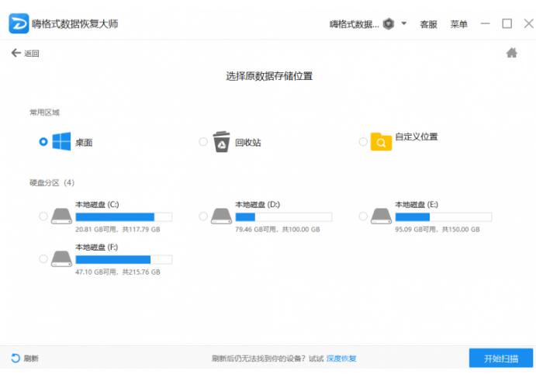Screen dimensions: 536x374
Task: Open the 菜单 menu
Action: coord(458,24)
